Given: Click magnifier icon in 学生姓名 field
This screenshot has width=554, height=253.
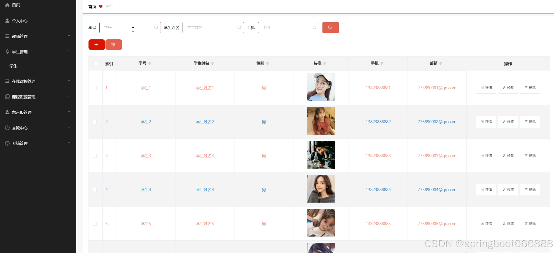Looking at the screenshot, I should 239,27.
